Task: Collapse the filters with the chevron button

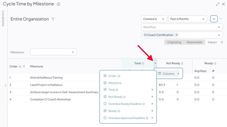Action: (x=214, y=19)
